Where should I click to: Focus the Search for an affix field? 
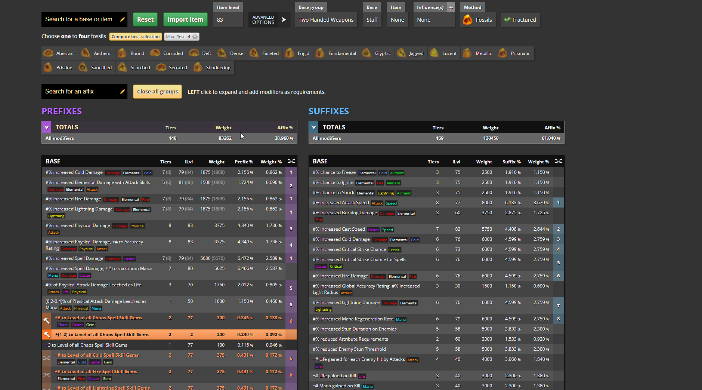pyautogui.click(x=84, y=92)
